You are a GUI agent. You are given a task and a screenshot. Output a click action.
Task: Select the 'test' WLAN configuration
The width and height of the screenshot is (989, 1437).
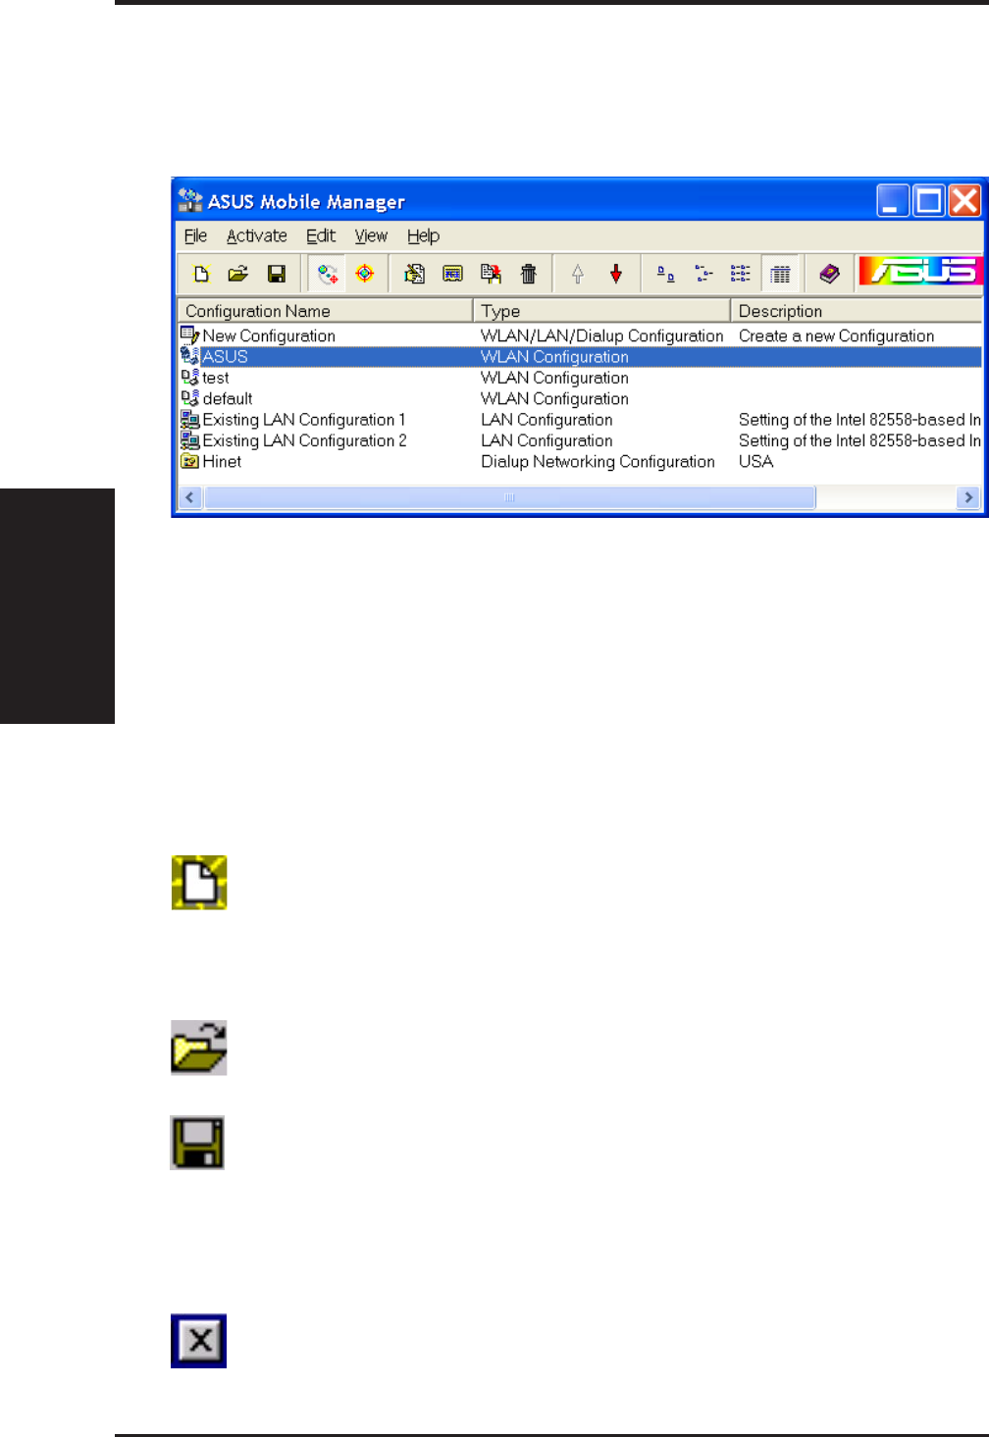pos(580,378)
